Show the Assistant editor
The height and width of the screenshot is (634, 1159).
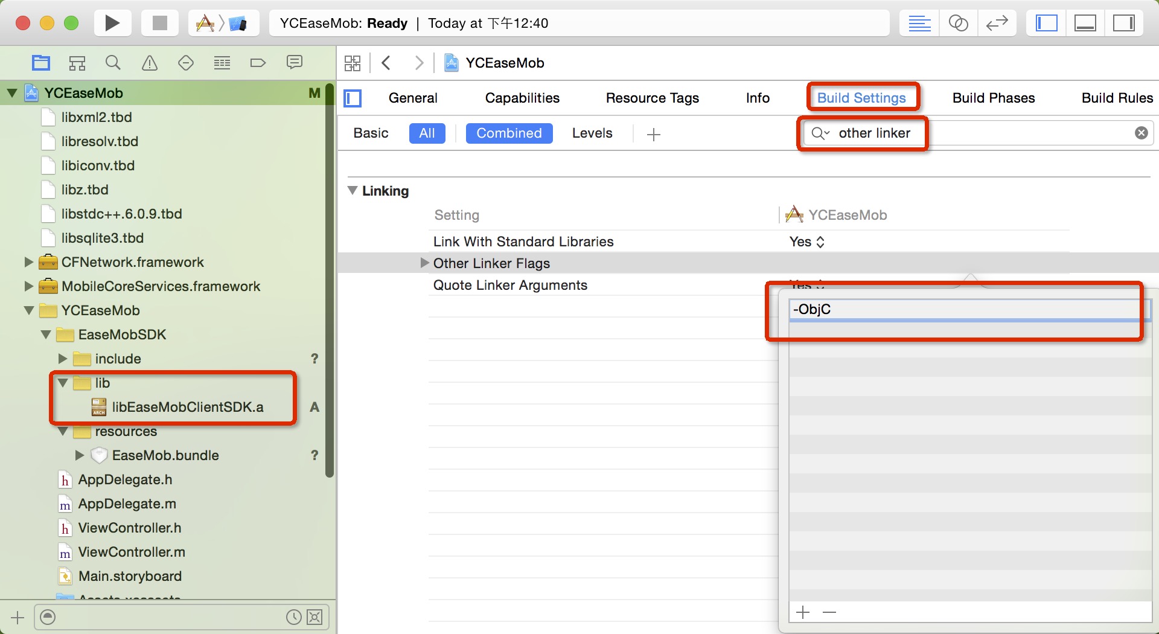(958, 23)
